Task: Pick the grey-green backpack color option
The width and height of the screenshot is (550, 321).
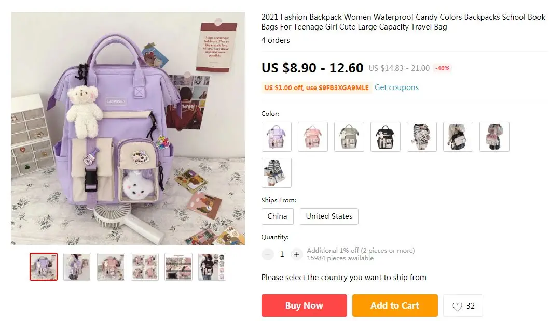Action: 349,137
